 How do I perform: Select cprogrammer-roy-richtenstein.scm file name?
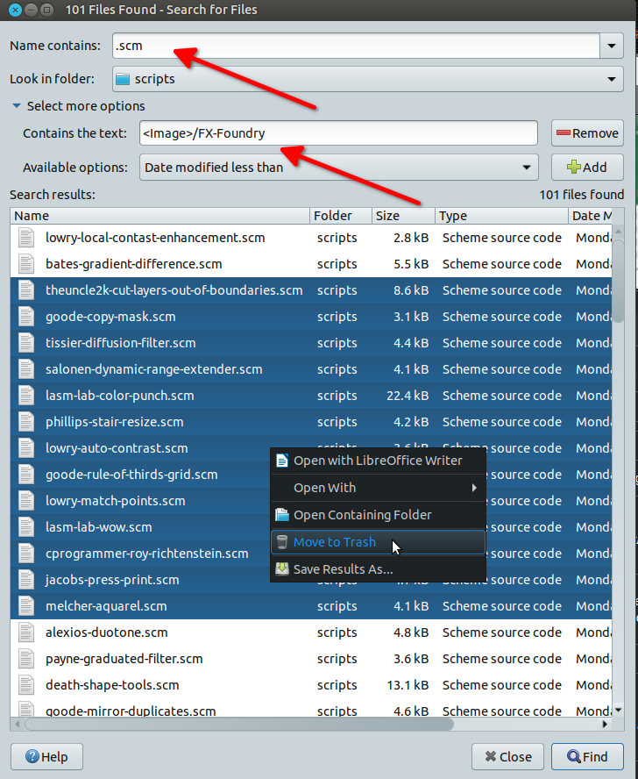147,554
